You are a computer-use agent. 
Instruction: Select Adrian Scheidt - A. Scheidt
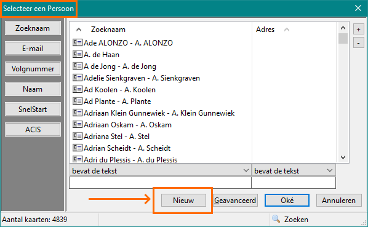tap(127, 148)
